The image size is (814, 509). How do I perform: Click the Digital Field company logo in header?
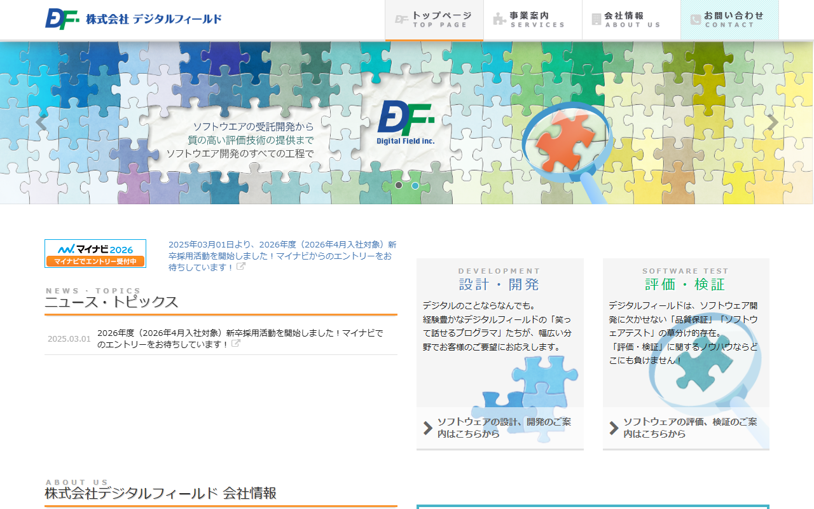coord(134,18)
